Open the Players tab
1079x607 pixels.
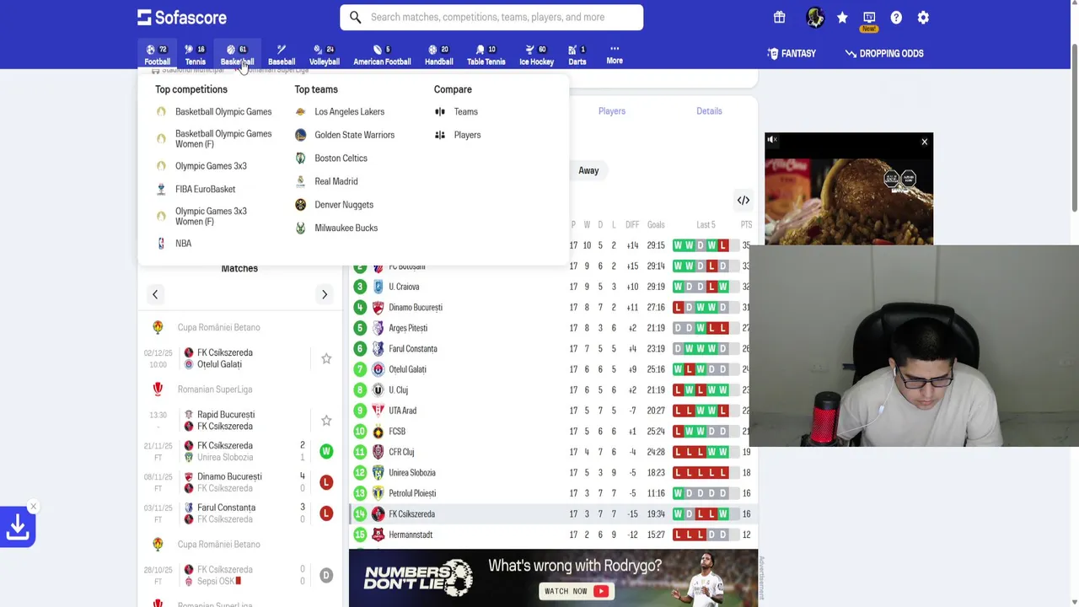pyautogui.click(x=612, y=111)
